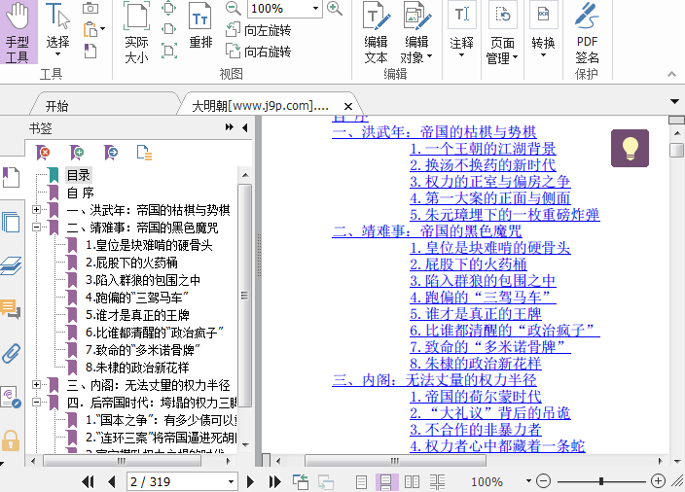Expand the 三、内阁 bookmark node

[x=37, y=385]
